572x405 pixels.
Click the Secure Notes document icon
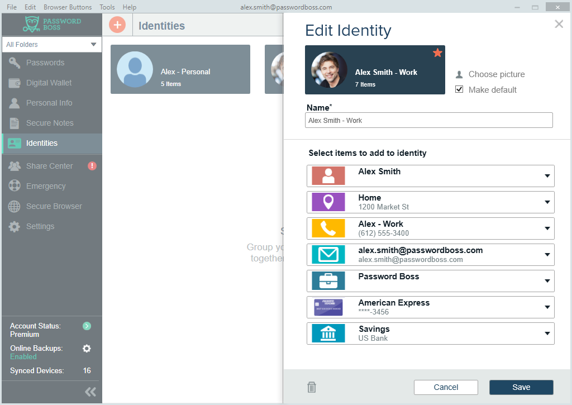14,123
